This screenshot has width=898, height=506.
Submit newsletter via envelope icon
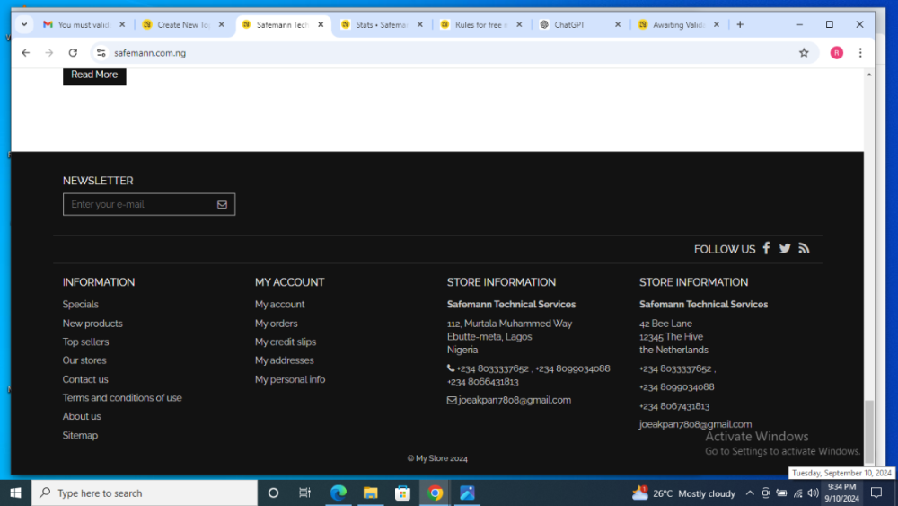click(222, 205)
